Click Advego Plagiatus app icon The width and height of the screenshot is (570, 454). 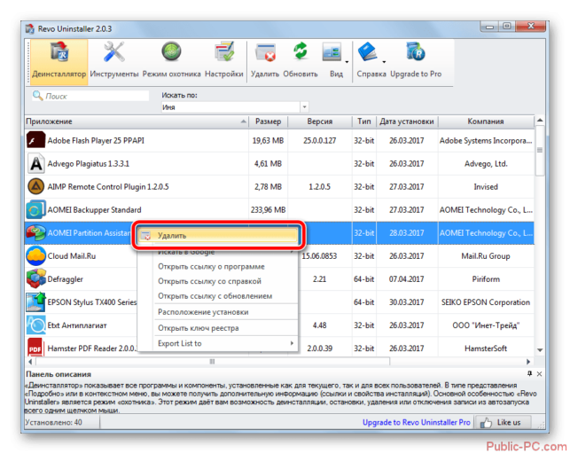click(35, 163)
